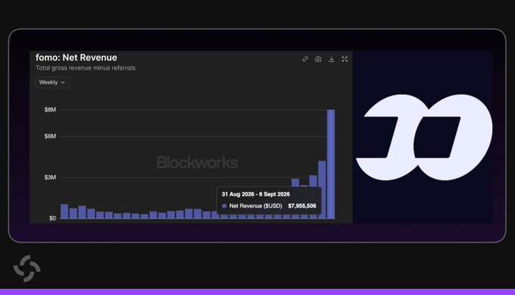Click the Net Revenue ($USD) legend dot
515x295 pixels.
[224, 206]
